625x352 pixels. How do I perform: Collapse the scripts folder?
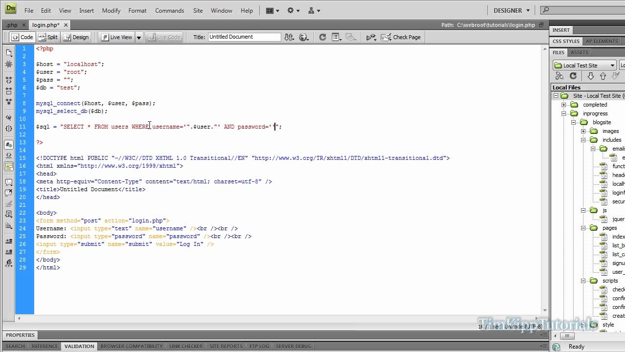point(583,281)
